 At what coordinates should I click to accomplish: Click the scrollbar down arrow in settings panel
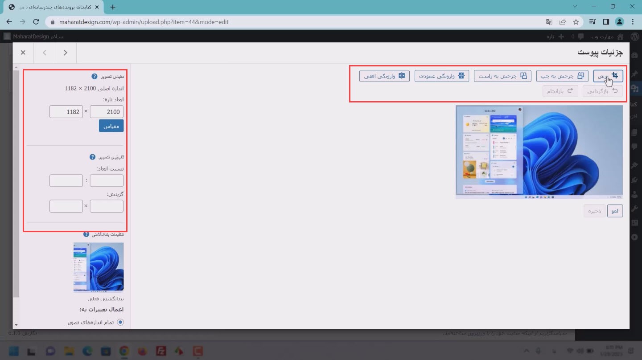click(x=16, y=325)
